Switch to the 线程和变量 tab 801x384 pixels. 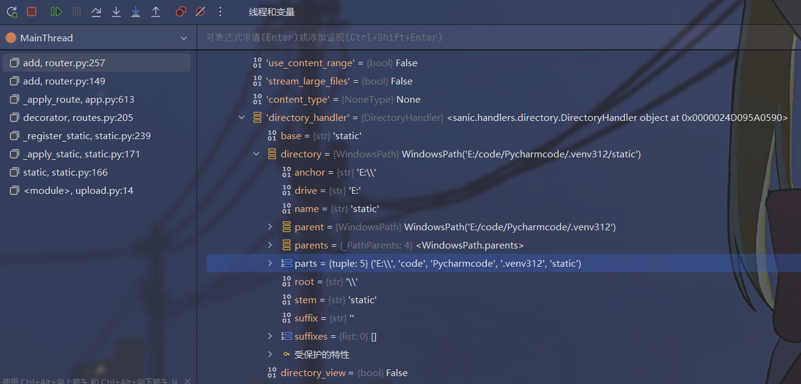[x=271, y=12]
